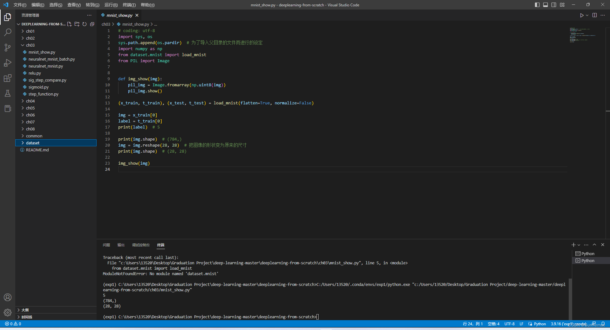Open sigmoid.py from the Explorer
Image resolution: width=610 pixels, height=330 pixels.
[x=39, y=87]
